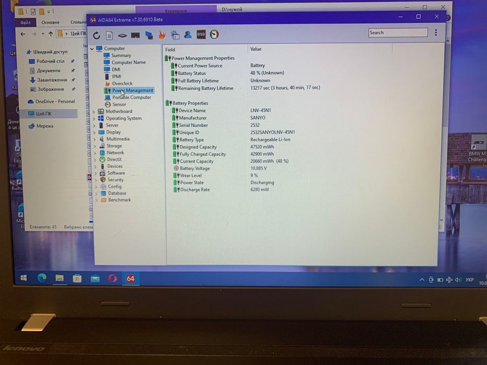Open the Mail app from the taskbar
The image size is (487, 365).
pyautogui.click(x=95, y=278)
